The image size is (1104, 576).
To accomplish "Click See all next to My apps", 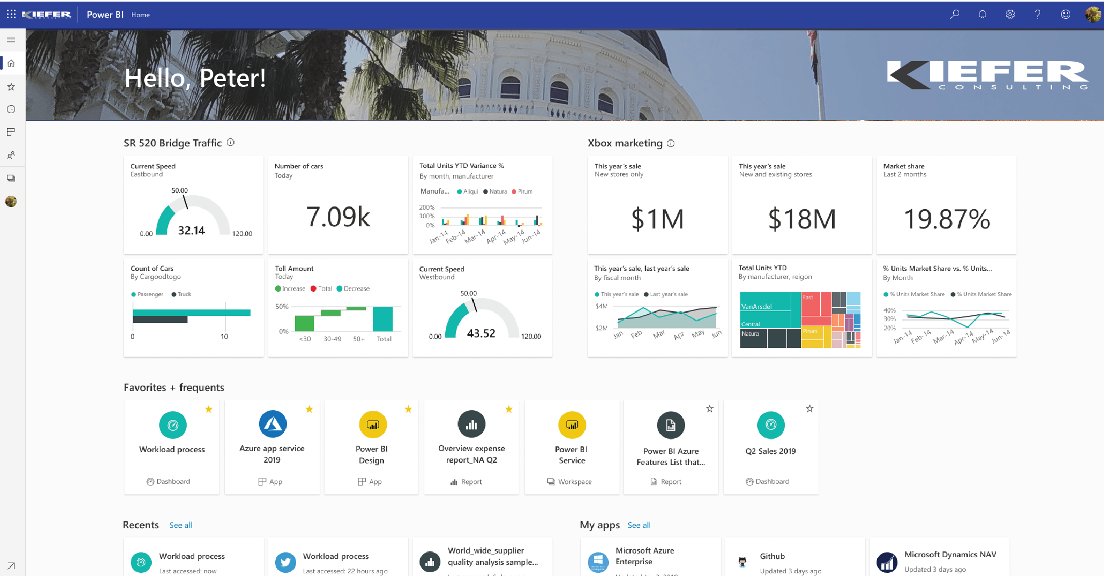I will pos(639,525).
